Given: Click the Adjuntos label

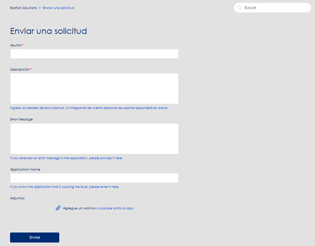Looking at the screenshot, I should [x=17, y=198].
